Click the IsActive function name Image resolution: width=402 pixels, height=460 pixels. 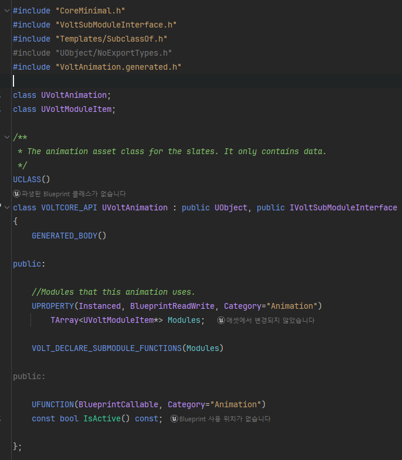click(102, 418)
